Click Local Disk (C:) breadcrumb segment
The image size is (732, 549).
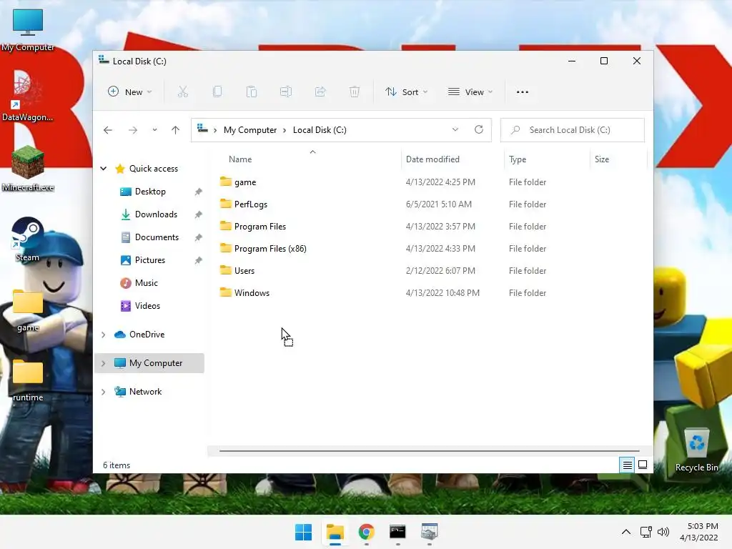[320, 130]
